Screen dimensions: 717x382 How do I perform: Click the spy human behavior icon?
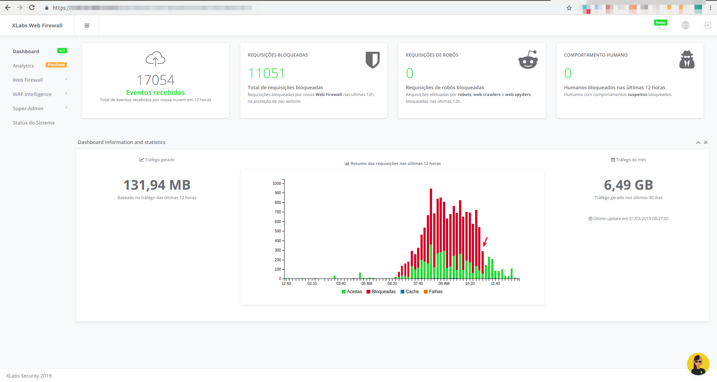coord(687,59)
